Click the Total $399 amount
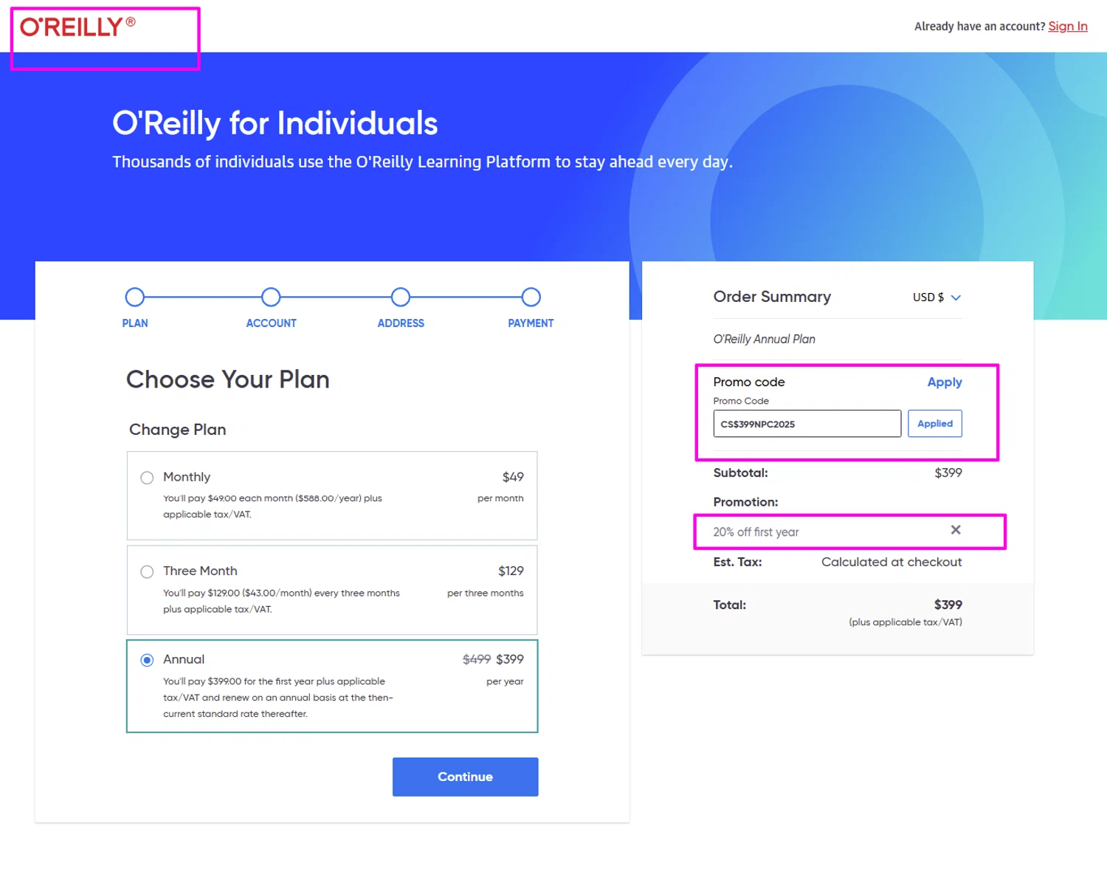 pyautogui.click(x=948, y=605)
